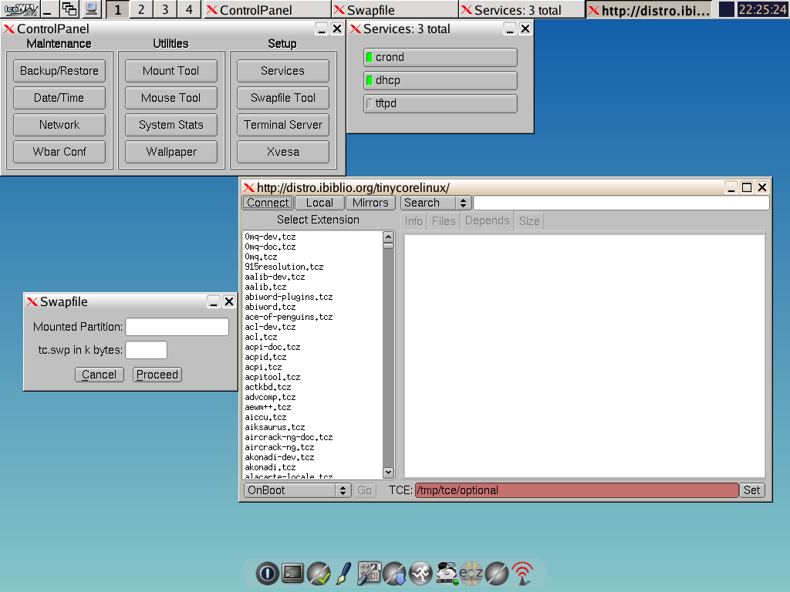
Task: Select the Size tab
Action: point(529,221)
